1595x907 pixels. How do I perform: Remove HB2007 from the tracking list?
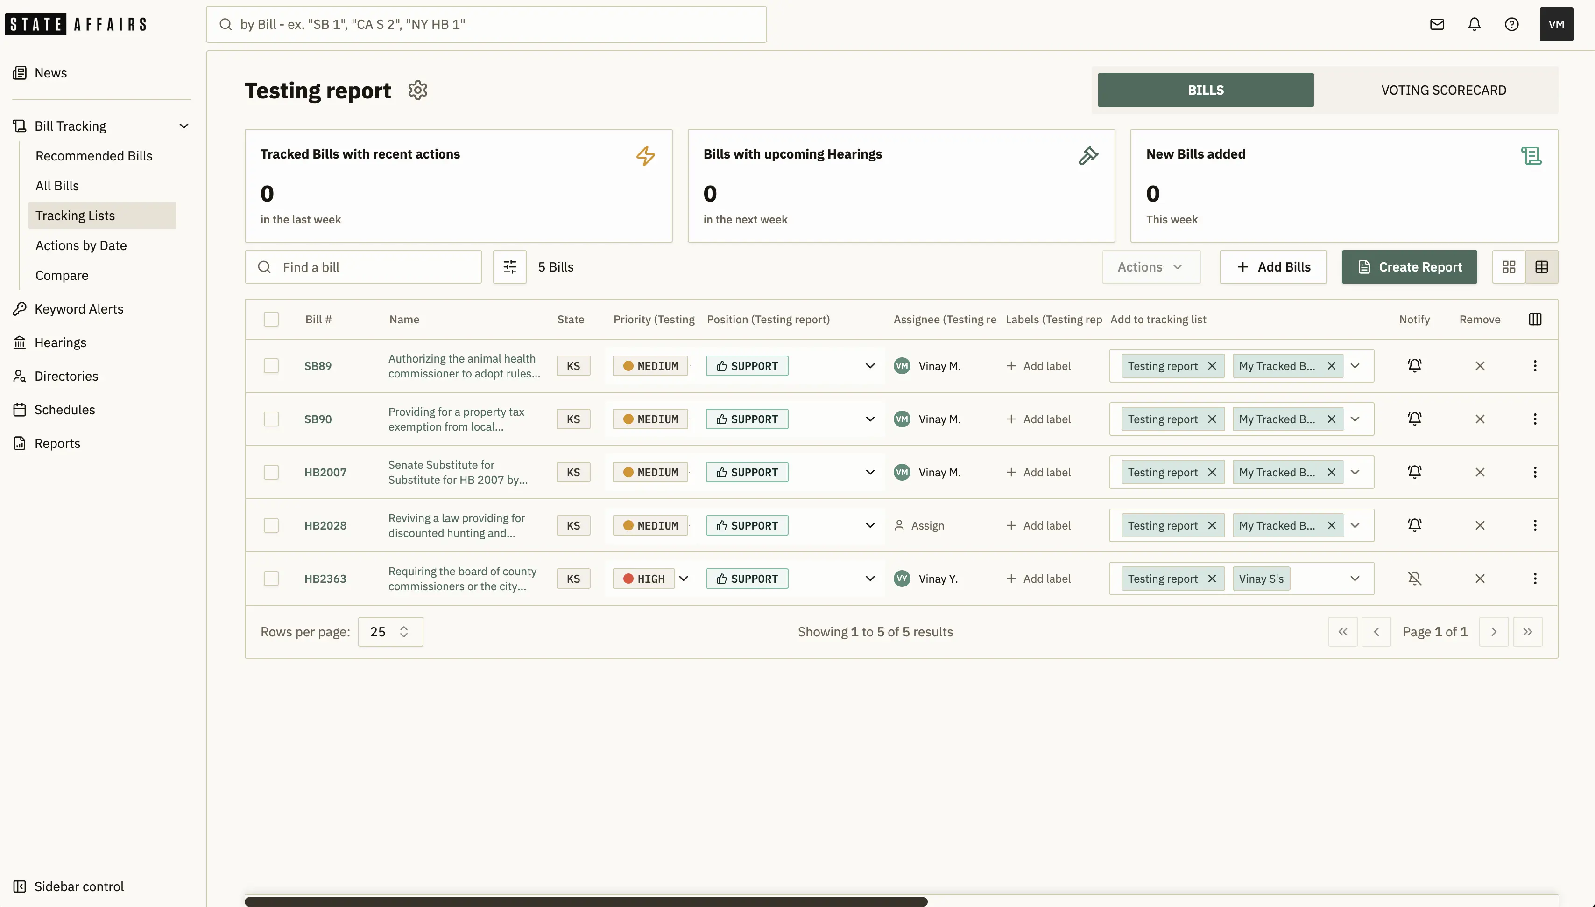point(1480,472)
